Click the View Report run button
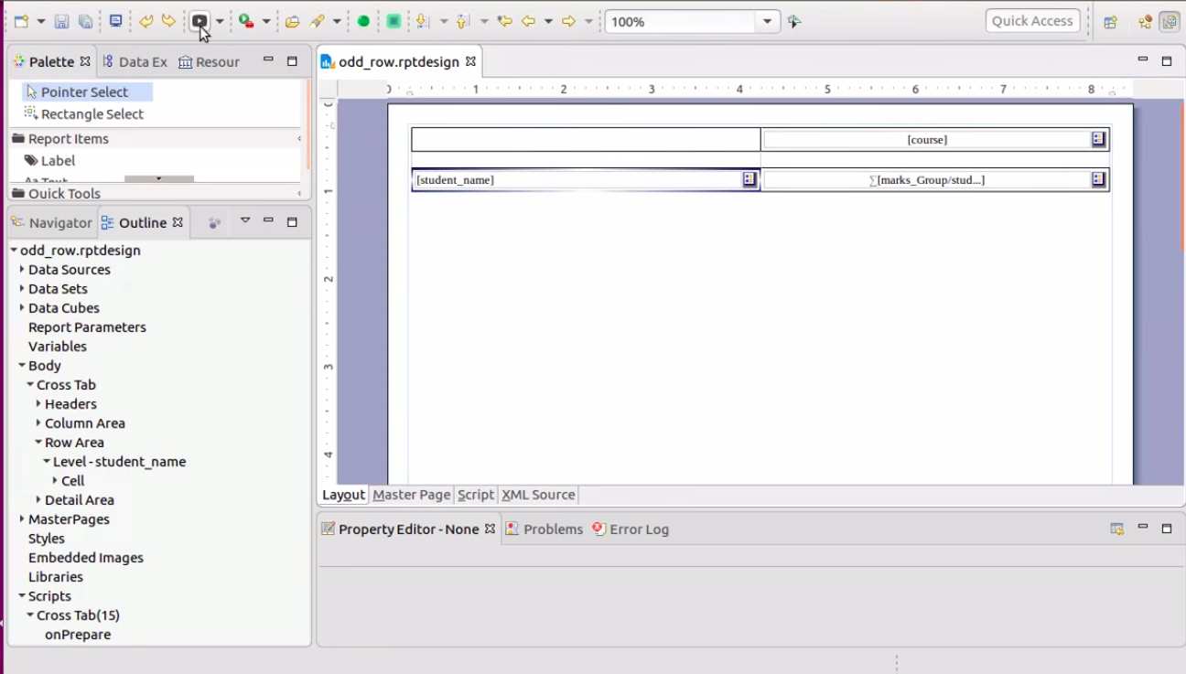 [x=199, y=21]
